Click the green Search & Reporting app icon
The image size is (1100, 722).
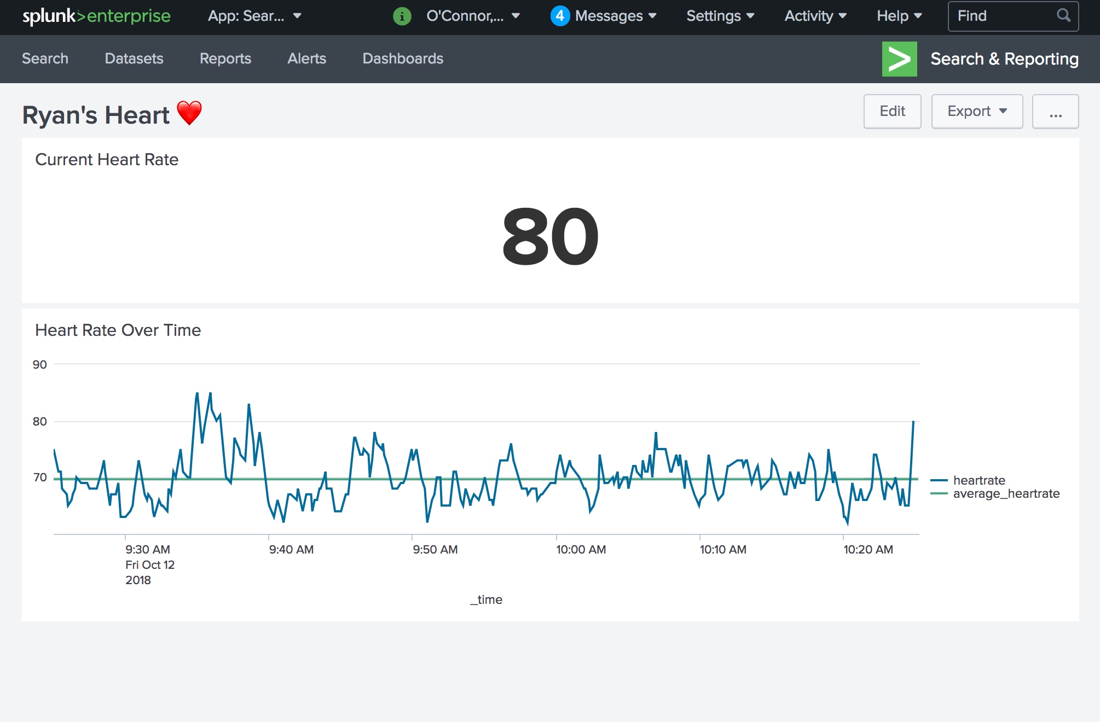tap(900, 59)
